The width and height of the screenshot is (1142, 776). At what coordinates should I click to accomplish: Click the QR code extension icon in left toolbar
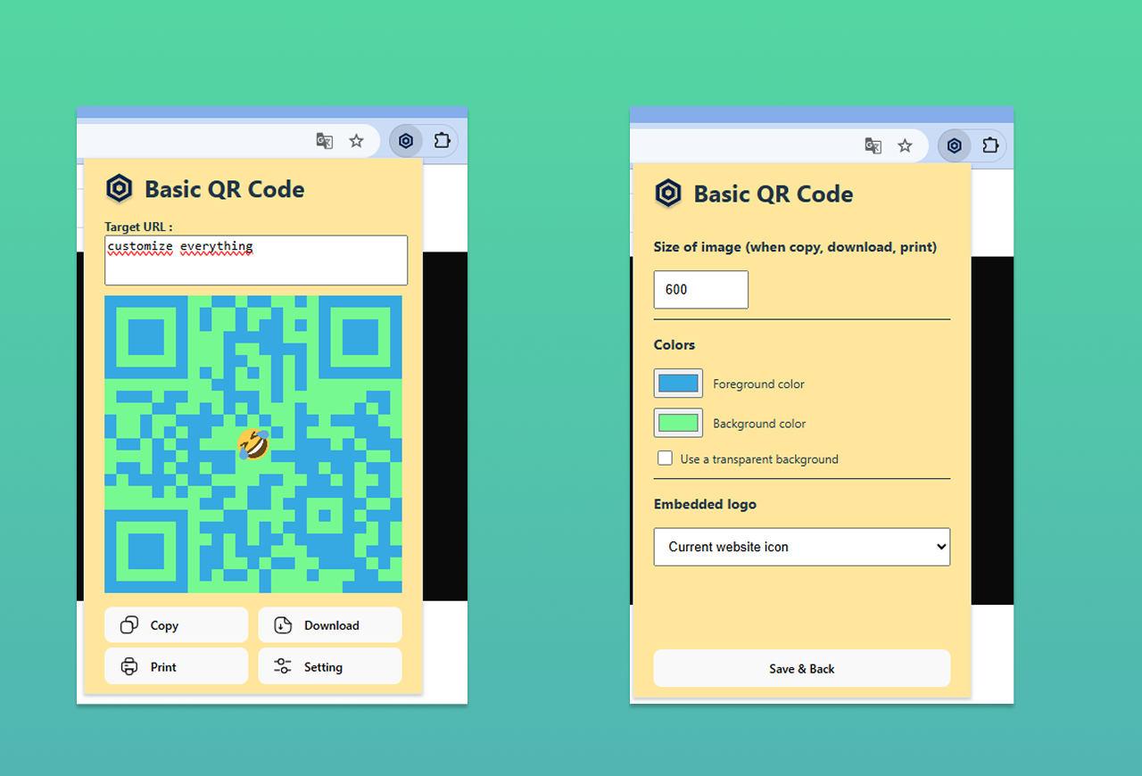pyautogui.click(x=406, y=141)
